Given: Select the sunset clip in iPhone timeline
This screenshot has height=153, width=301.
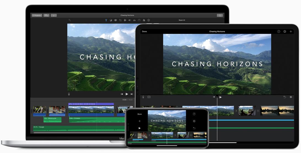Looking at the screenshot, I should [x=200, y=135].
